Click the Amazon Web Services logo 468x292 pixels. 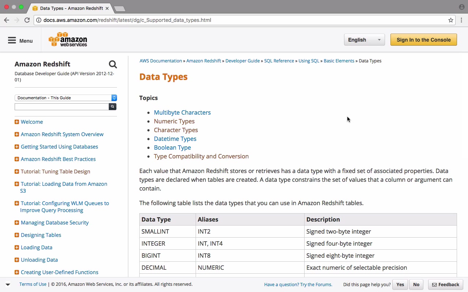pyautogui.click(x=68, y=40)
